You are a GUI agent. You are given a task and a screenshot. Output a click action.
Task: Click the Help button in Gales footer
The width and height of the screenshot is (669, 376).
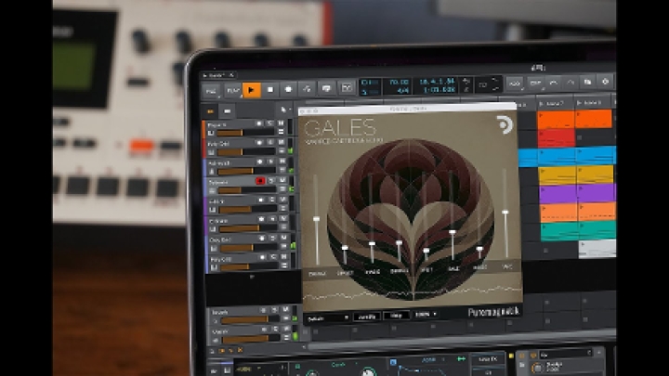point(397,316)
